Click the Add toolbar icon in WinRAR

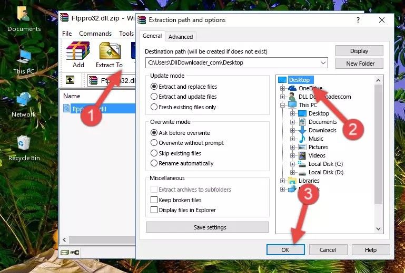coord(78,55)
